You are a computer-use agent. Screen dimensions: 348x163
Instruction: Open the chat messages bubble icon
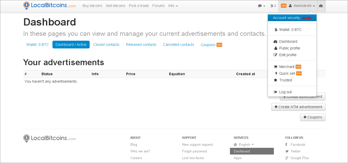coord(261,6)
